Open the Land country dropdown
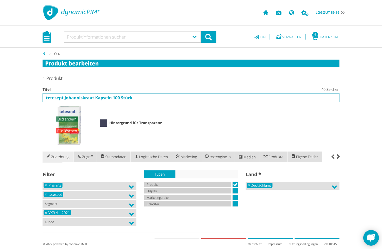Screen dimensions: 382x249 [334, 187]
